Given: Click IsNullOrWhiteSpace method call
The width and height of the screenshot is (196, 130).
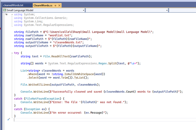Looking at the screenshot, I should click(x=79, y=74).
